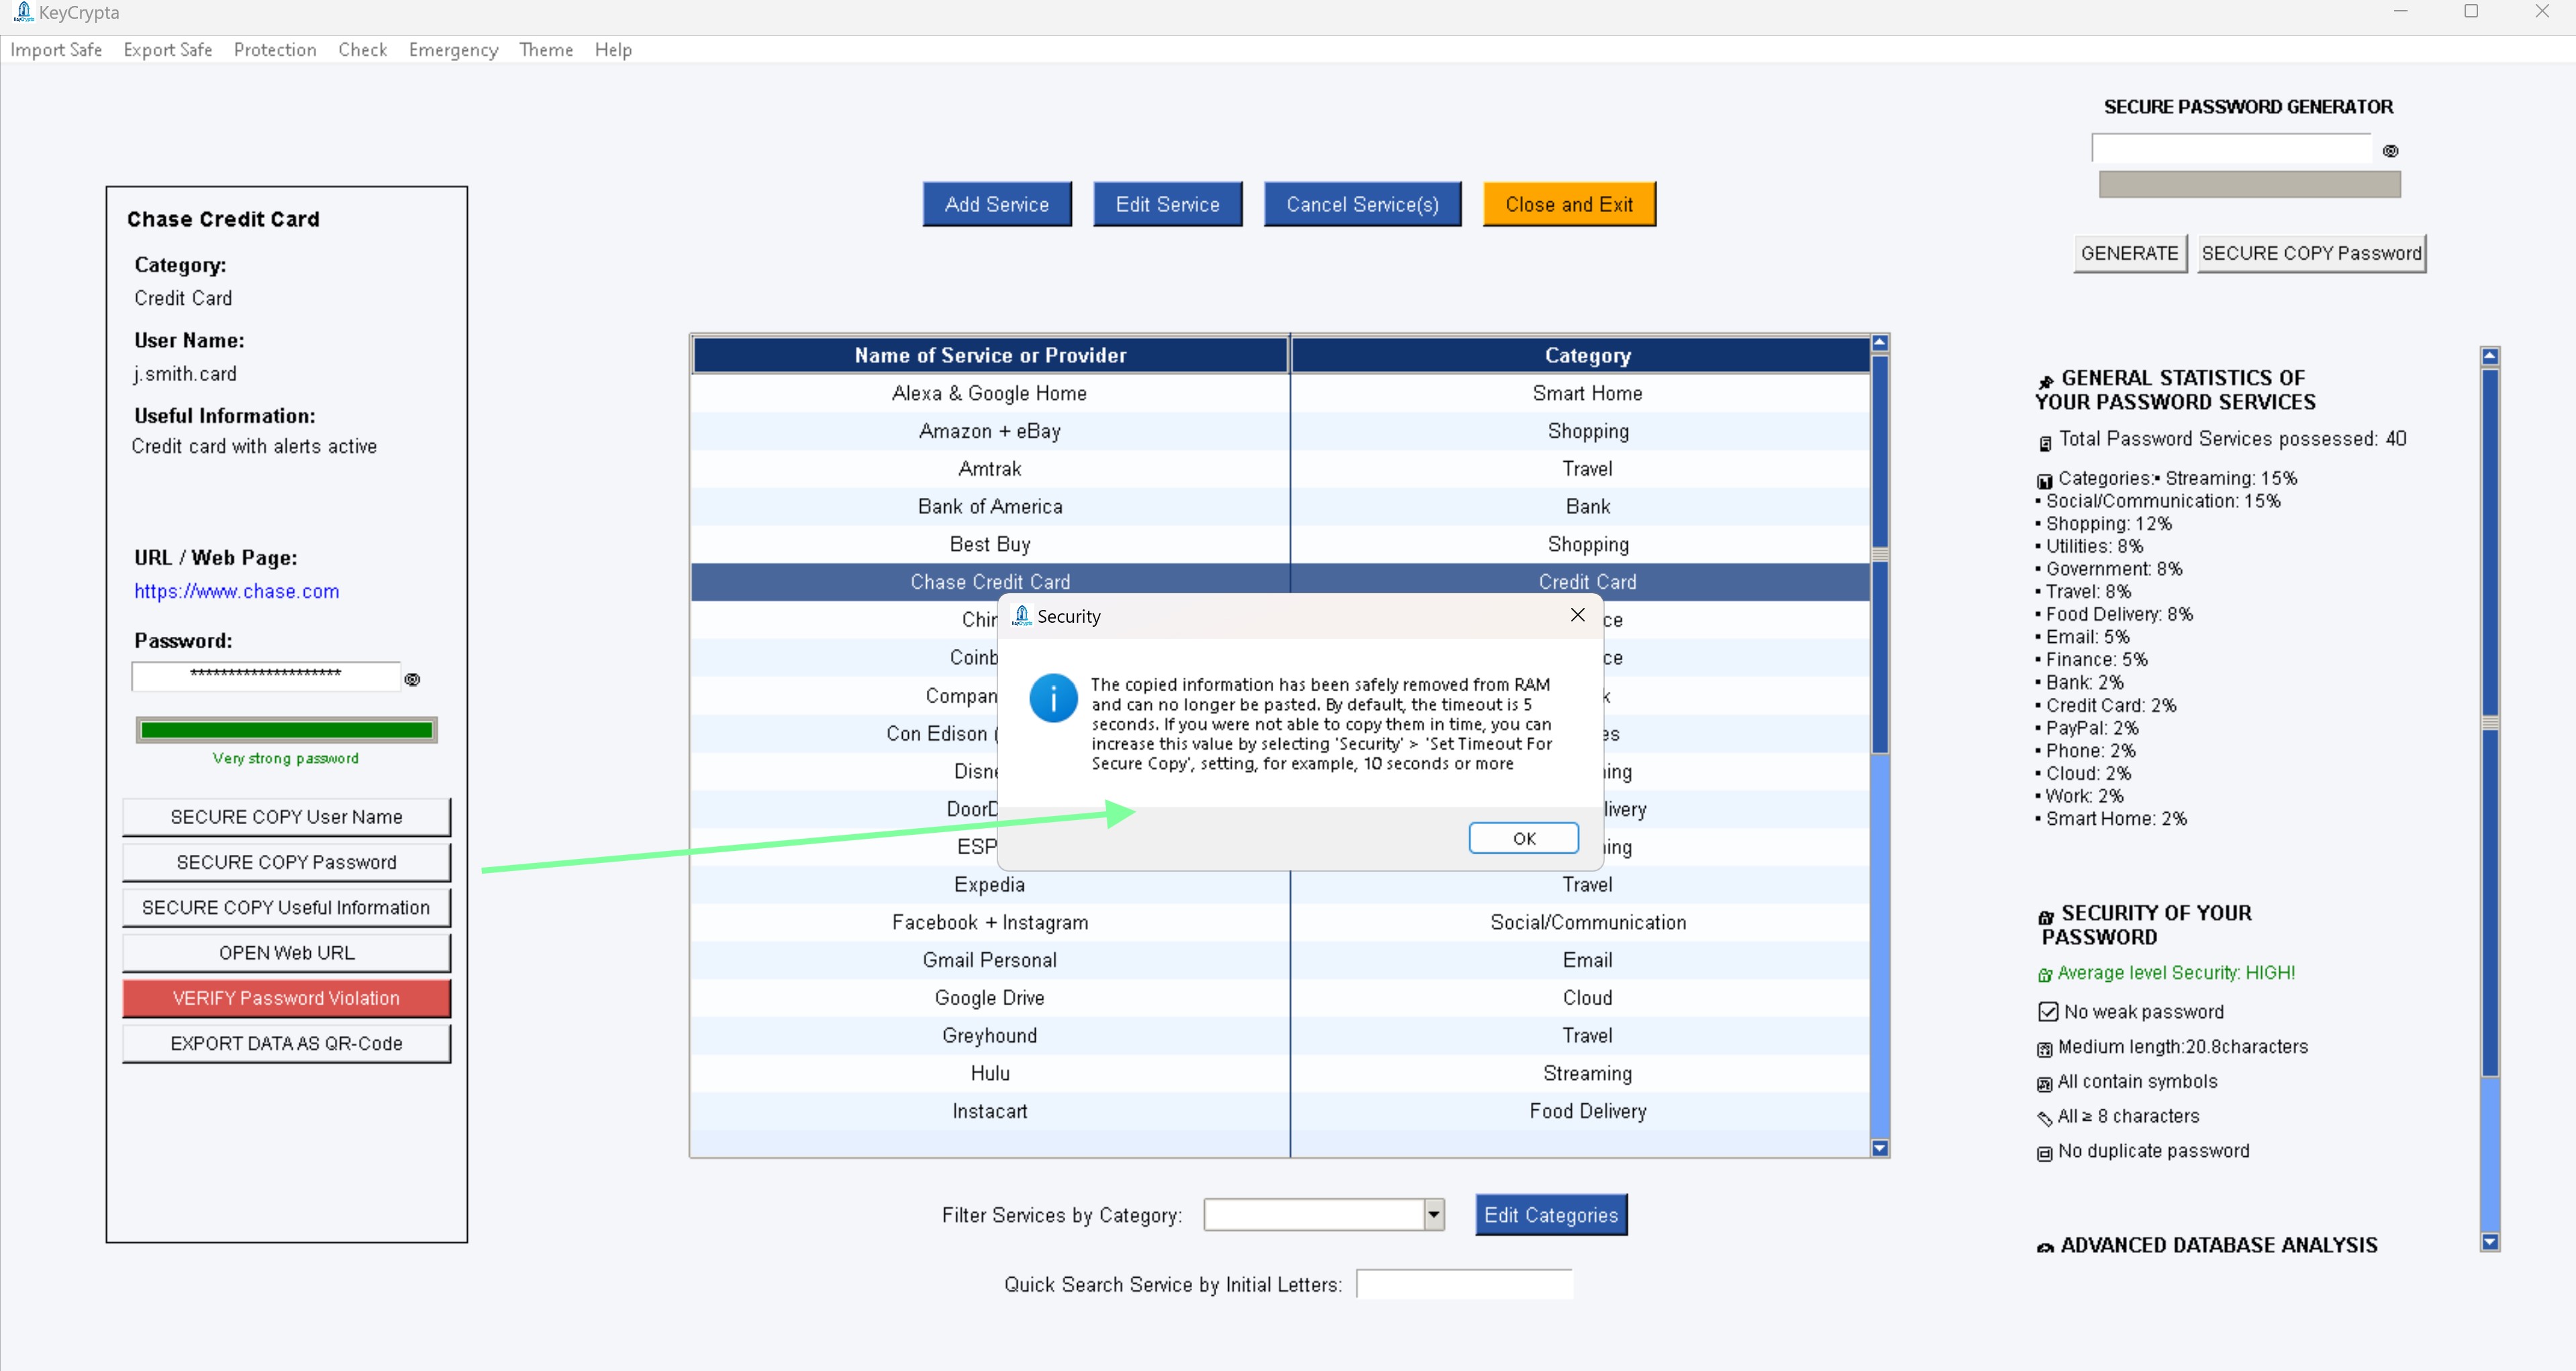Click VERIFY Password Violation
This screenshot has height=1371, width=2576.
(286, 997)
